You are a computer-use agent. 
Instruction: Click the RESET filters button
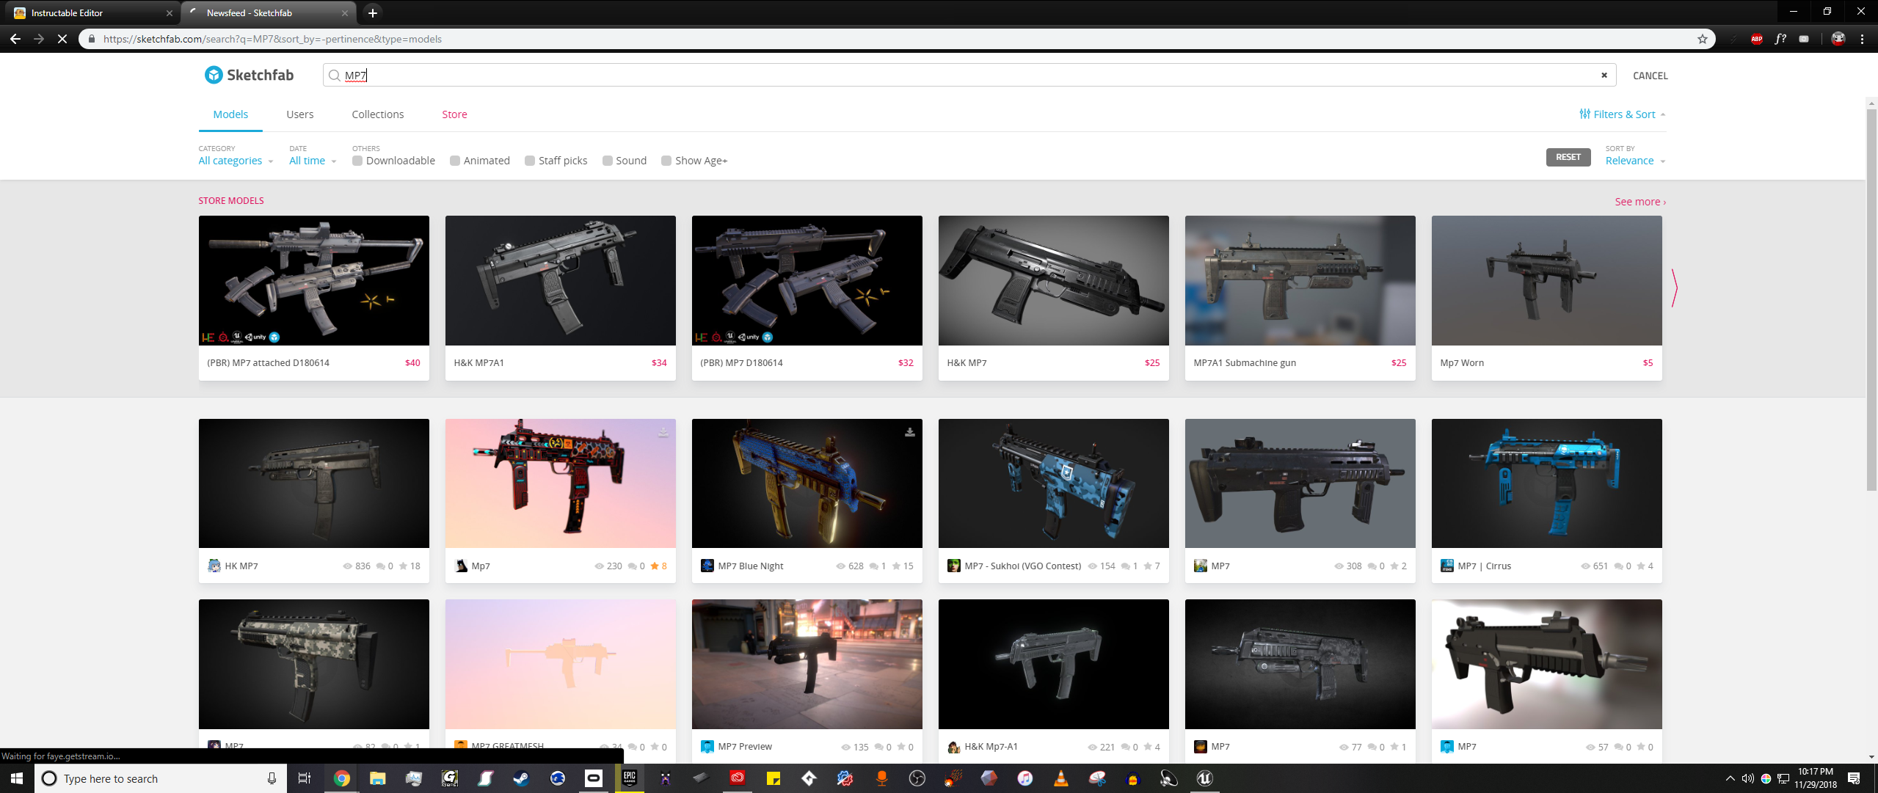tap(1568, 157)
